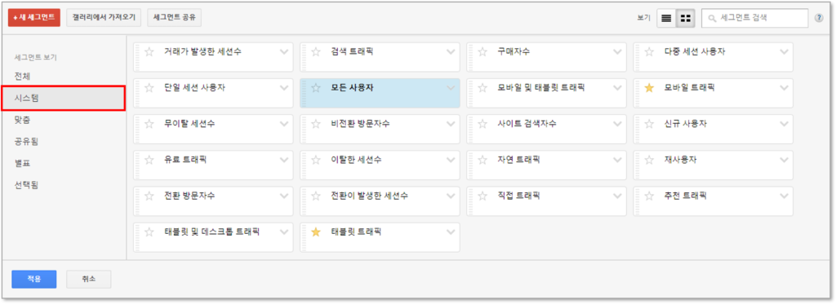Star the 유료 트래픽 segment
Screen dimensions: 836x304
[149, 160]
